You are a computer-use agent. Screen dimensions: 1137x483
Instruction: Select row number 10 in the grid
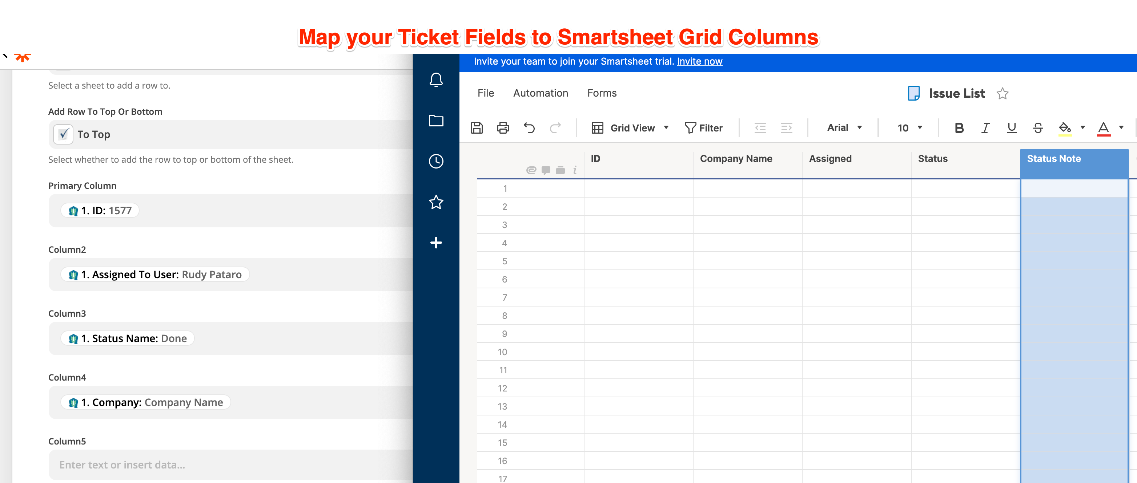click(x=503, y=352)
